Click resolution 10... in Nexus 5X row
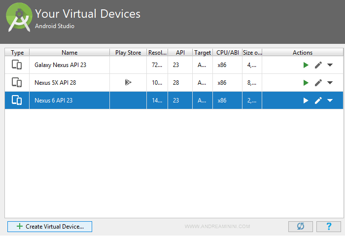This screenshot has width=345, height=236. (157, 83)
